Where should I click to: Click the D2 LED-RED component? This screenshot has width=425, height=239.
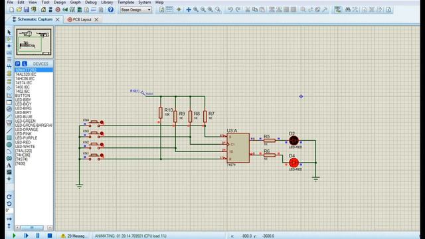pos(294,141)
